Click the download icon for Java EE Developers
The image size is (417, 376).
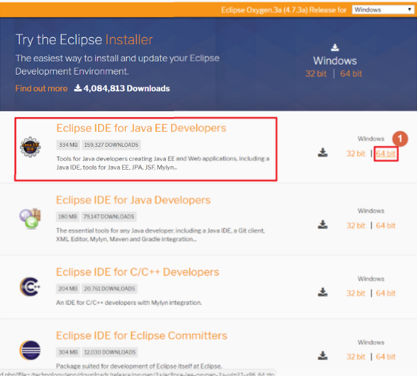point(322,152)
